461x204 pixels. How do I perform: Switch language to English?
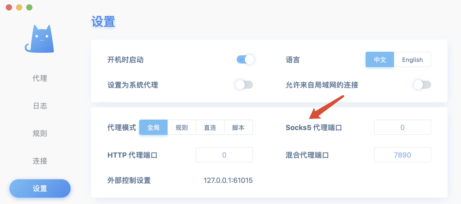click(412, 60)
